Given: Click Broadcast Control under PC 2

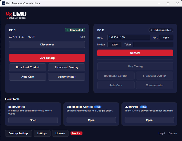Looking at the screenshot, I should [x=116, y=75].
